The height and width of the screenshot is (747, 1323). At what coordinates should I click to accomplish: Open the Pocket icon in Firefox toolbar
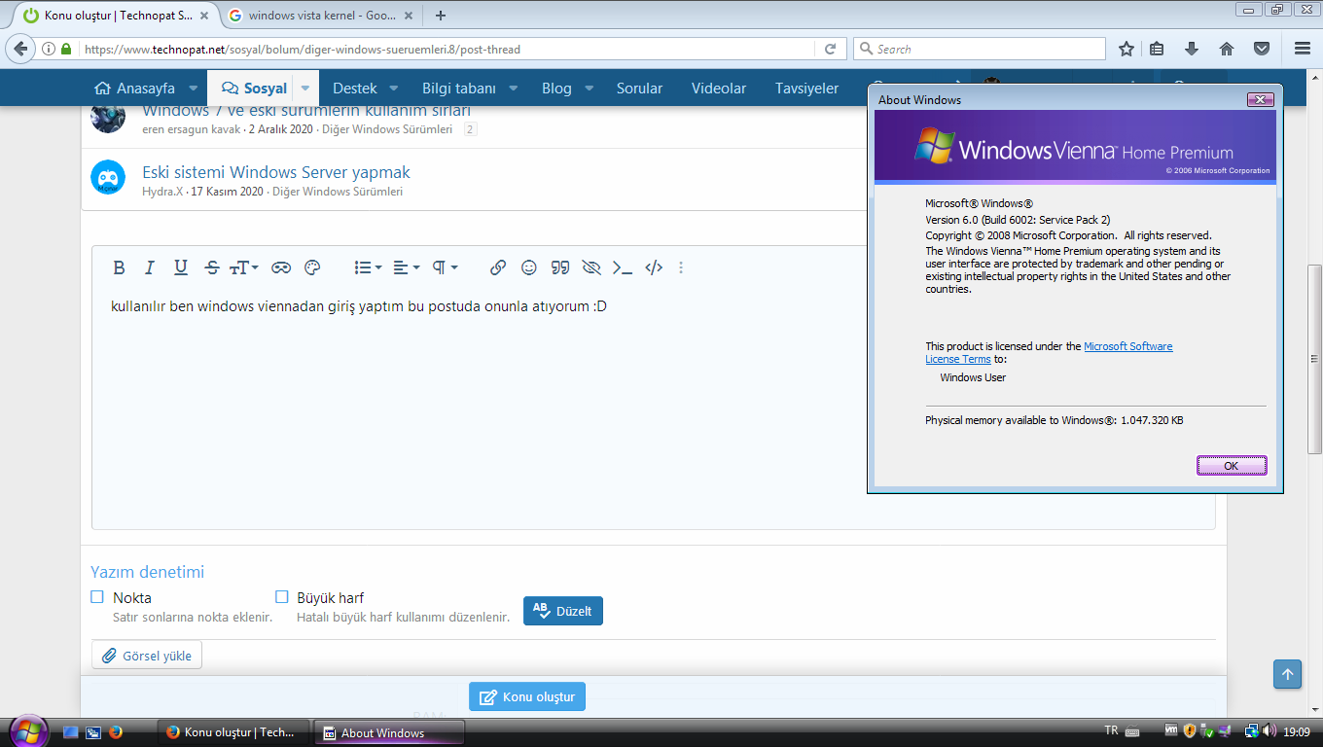(x=1261, y=49)
